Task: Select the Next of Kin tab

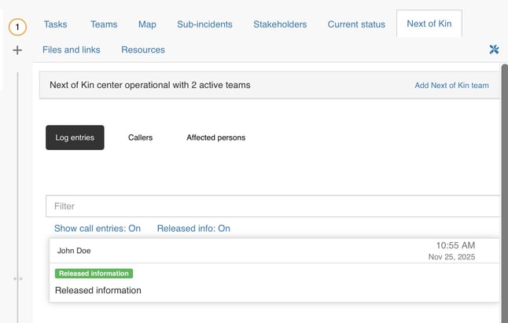Action: click(x=429, y=24)
